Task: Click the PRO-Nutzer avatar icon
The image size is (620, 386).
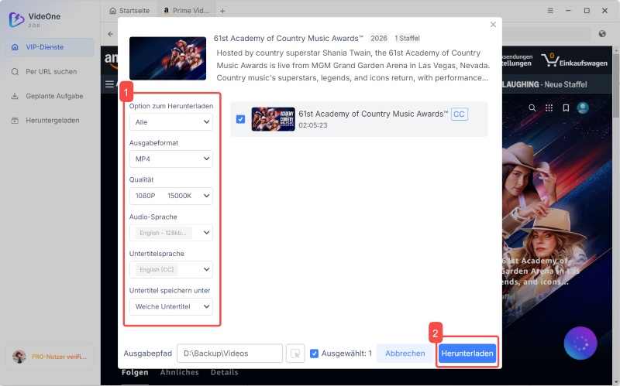Action: coord(19,357)
